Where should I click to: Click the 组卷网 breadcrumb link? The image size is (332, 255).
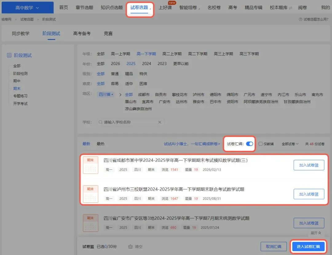[6, 19]
